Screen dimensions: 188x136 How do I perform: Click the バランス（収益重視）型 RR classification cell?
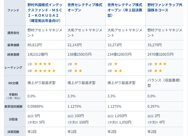(x=164, y=83)
